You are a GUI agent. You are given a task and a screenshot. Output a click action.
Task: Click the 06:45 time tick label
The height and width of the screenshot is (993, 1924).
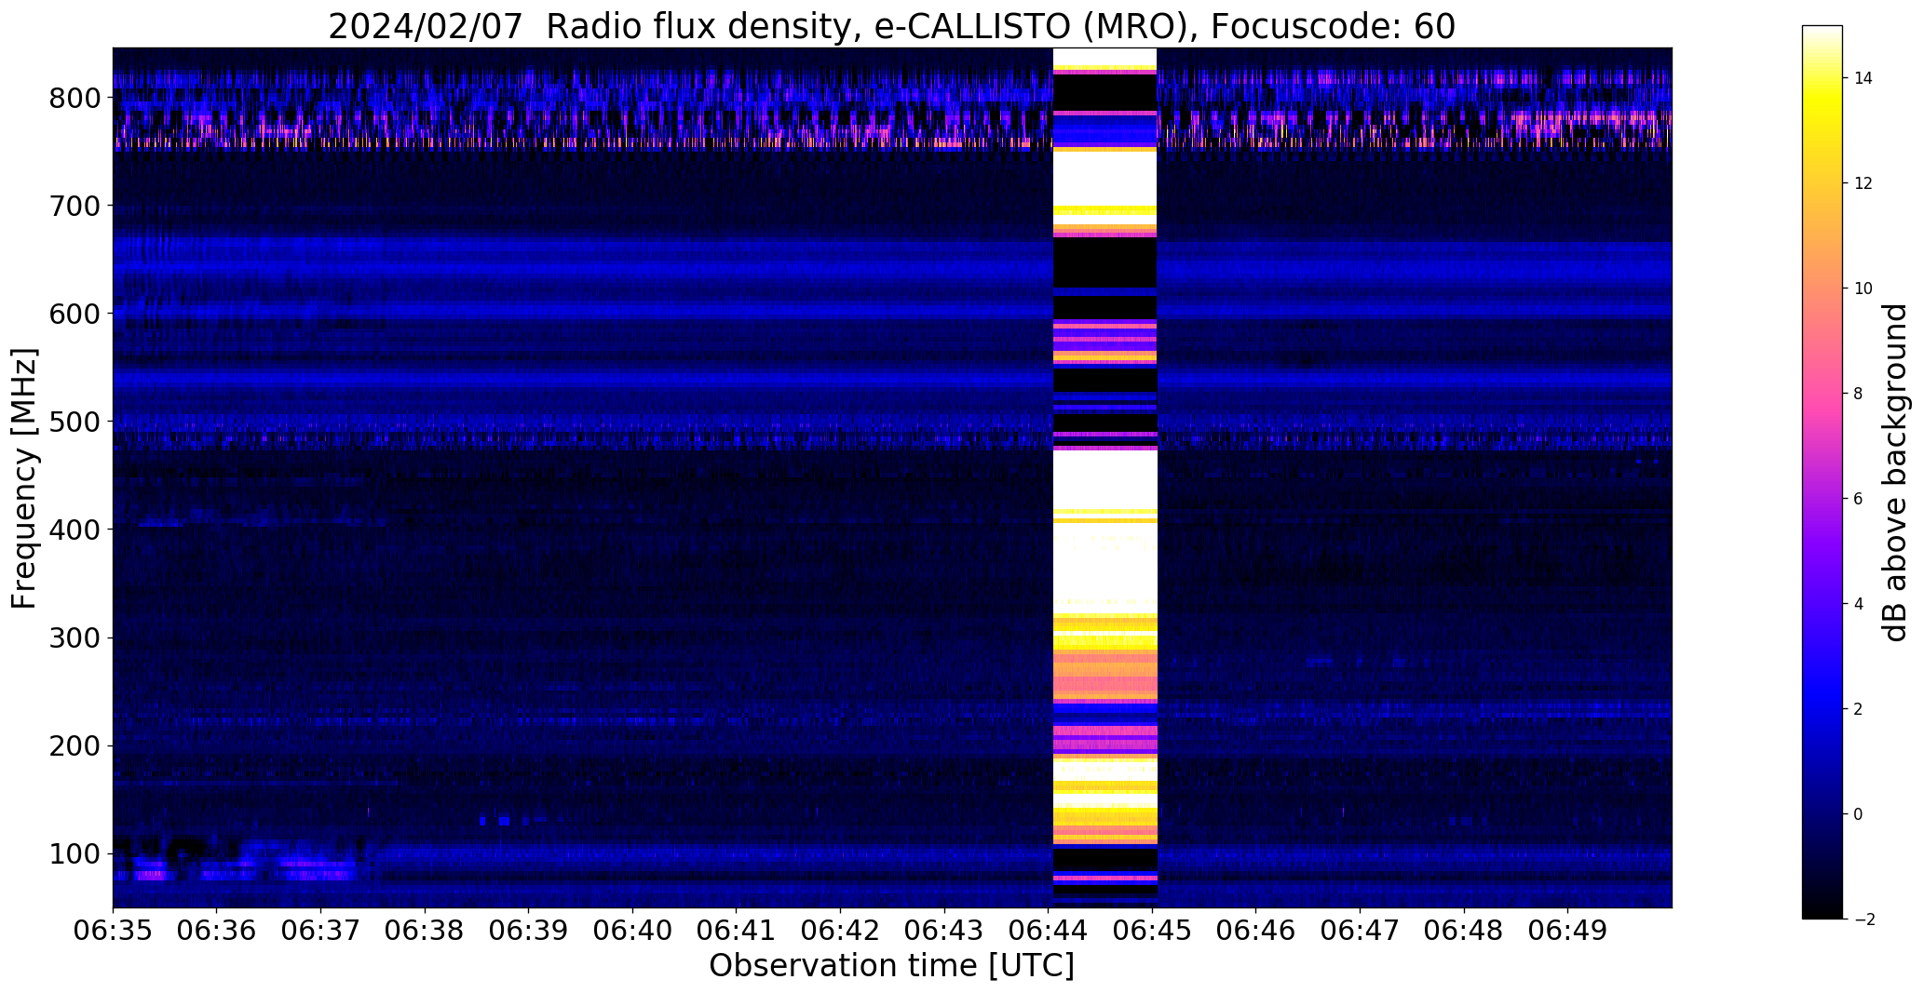pos(1153,932)
